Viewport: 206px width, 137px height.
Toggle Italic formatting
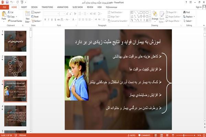[x=48, y=20]
